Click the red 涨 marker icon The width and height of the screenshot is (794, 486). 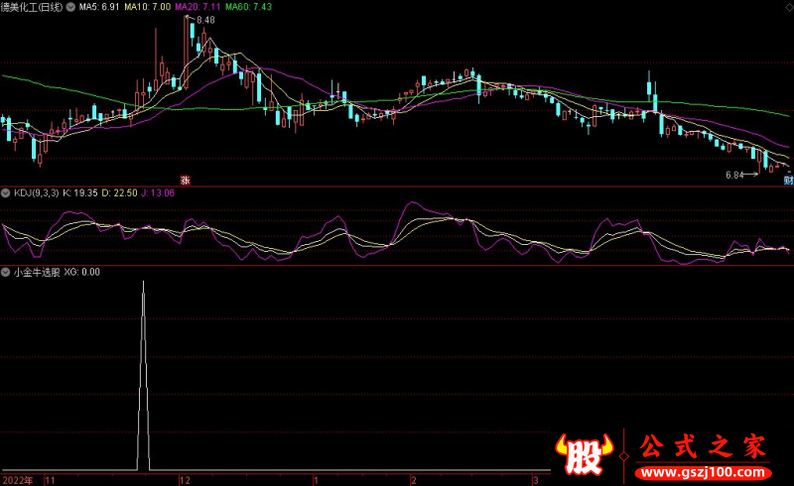coord(185,180)
